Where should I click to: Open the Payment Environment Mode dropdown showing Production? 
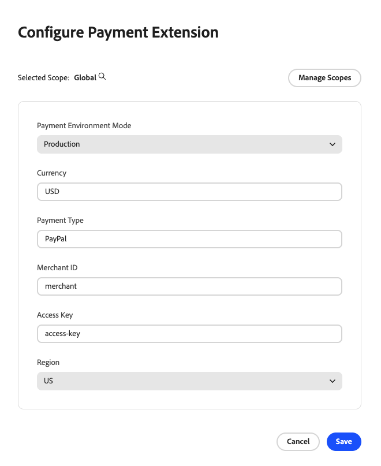point(189,144)
